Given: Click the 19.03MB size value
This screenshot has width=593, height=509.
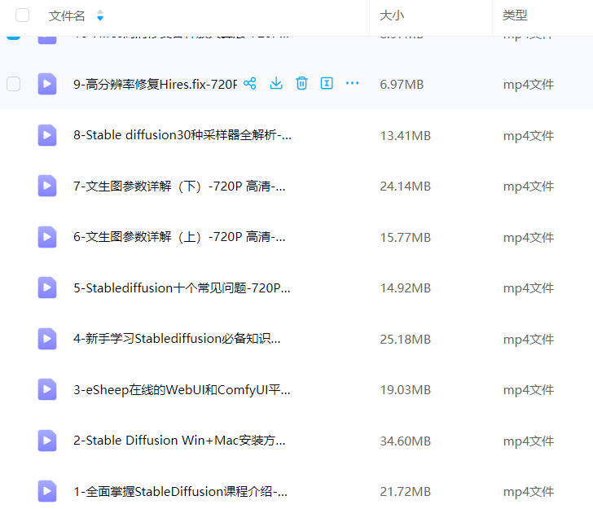Looking at the screenshot, I should 406,389.
